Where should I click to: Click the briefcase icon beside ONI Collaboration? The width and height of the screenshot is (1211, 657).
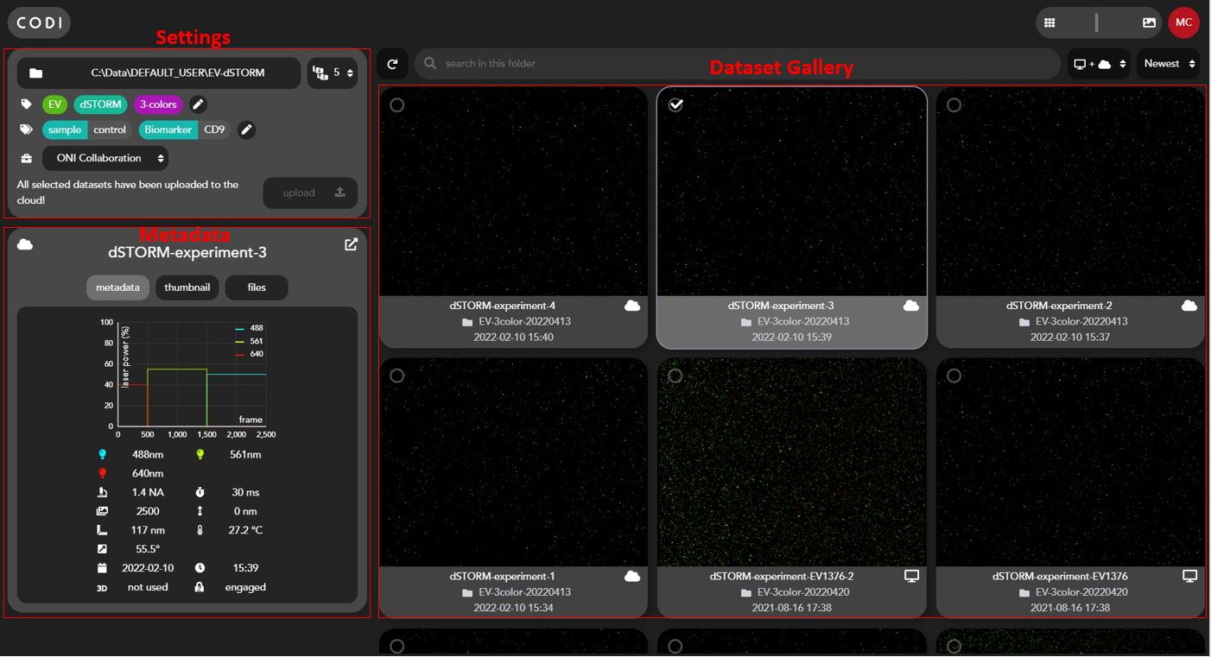(27, 159)
